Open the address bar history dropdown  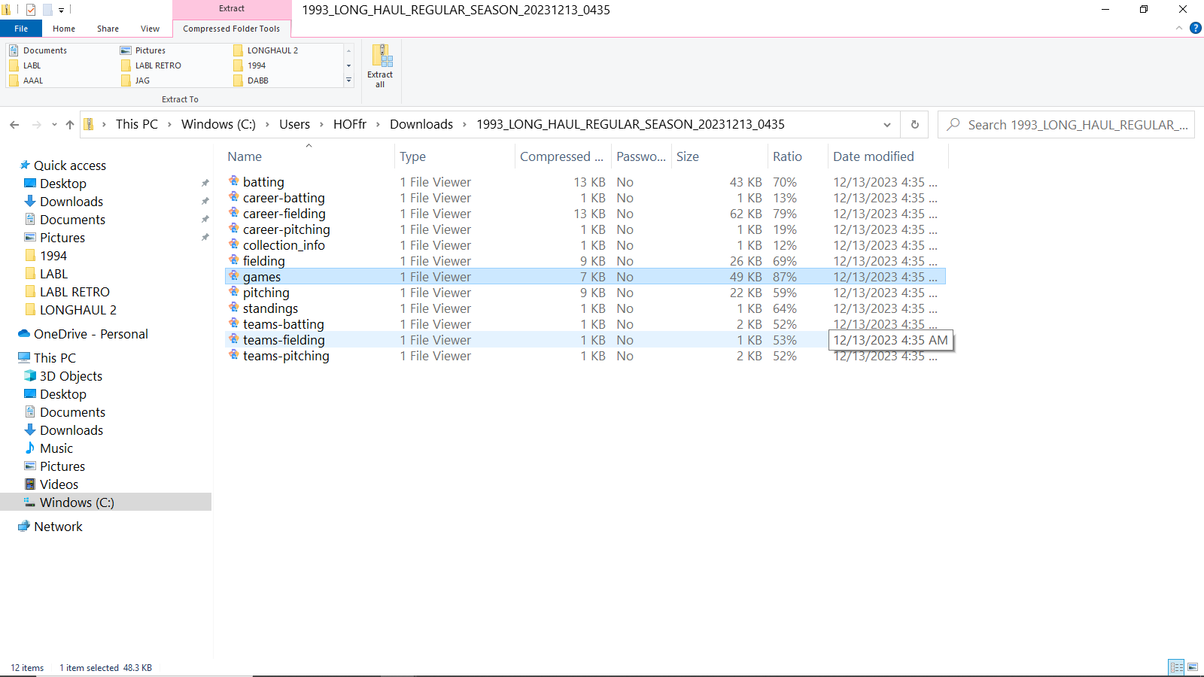pyautogui.click(x=887, y=125)
